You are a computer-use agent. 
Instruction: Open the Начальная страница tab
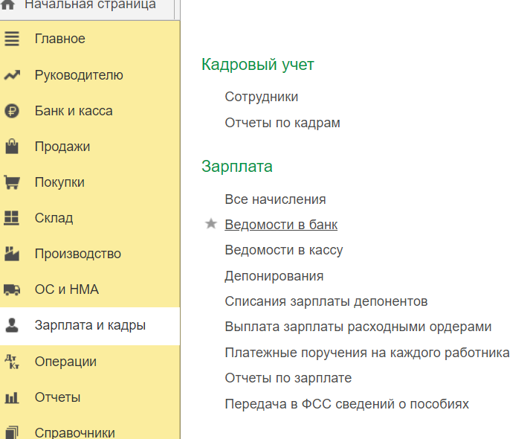[89, 6]
